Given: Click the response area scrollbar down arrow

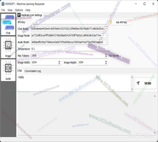Looking at the screenshot, I should click(x=155, y=133).
